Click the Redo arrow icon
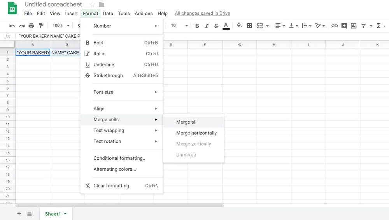The image size is (389, 220). click(x=22, y=26)
